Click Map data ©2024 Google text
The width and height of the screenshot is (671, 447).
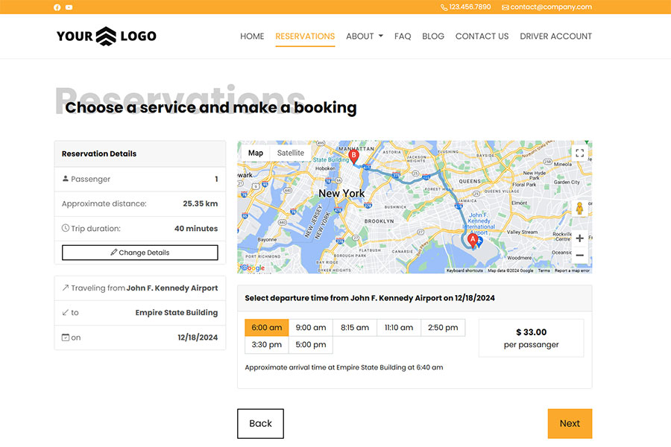[511, 270]
